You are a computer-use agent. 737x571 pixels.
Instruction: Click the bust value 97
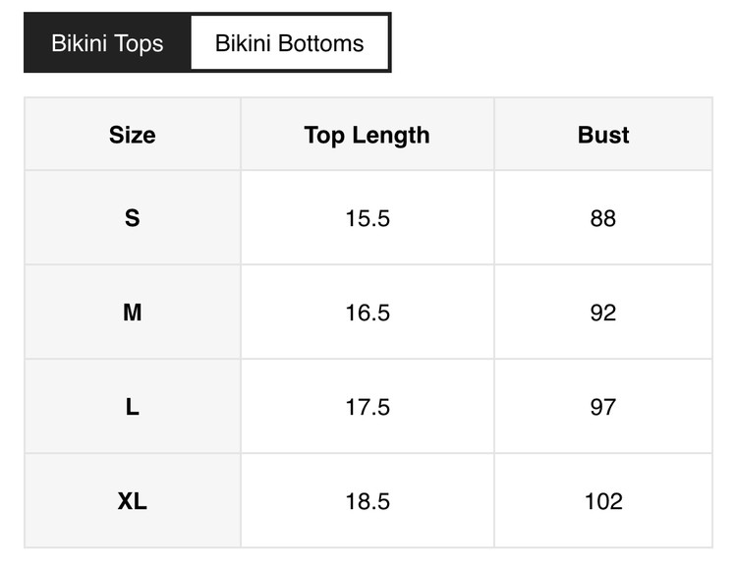coord(603,407)
